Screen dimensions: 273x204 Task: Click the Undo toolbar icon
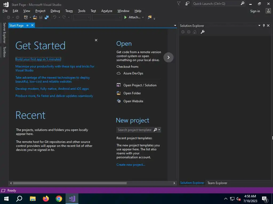coord(55,17)
